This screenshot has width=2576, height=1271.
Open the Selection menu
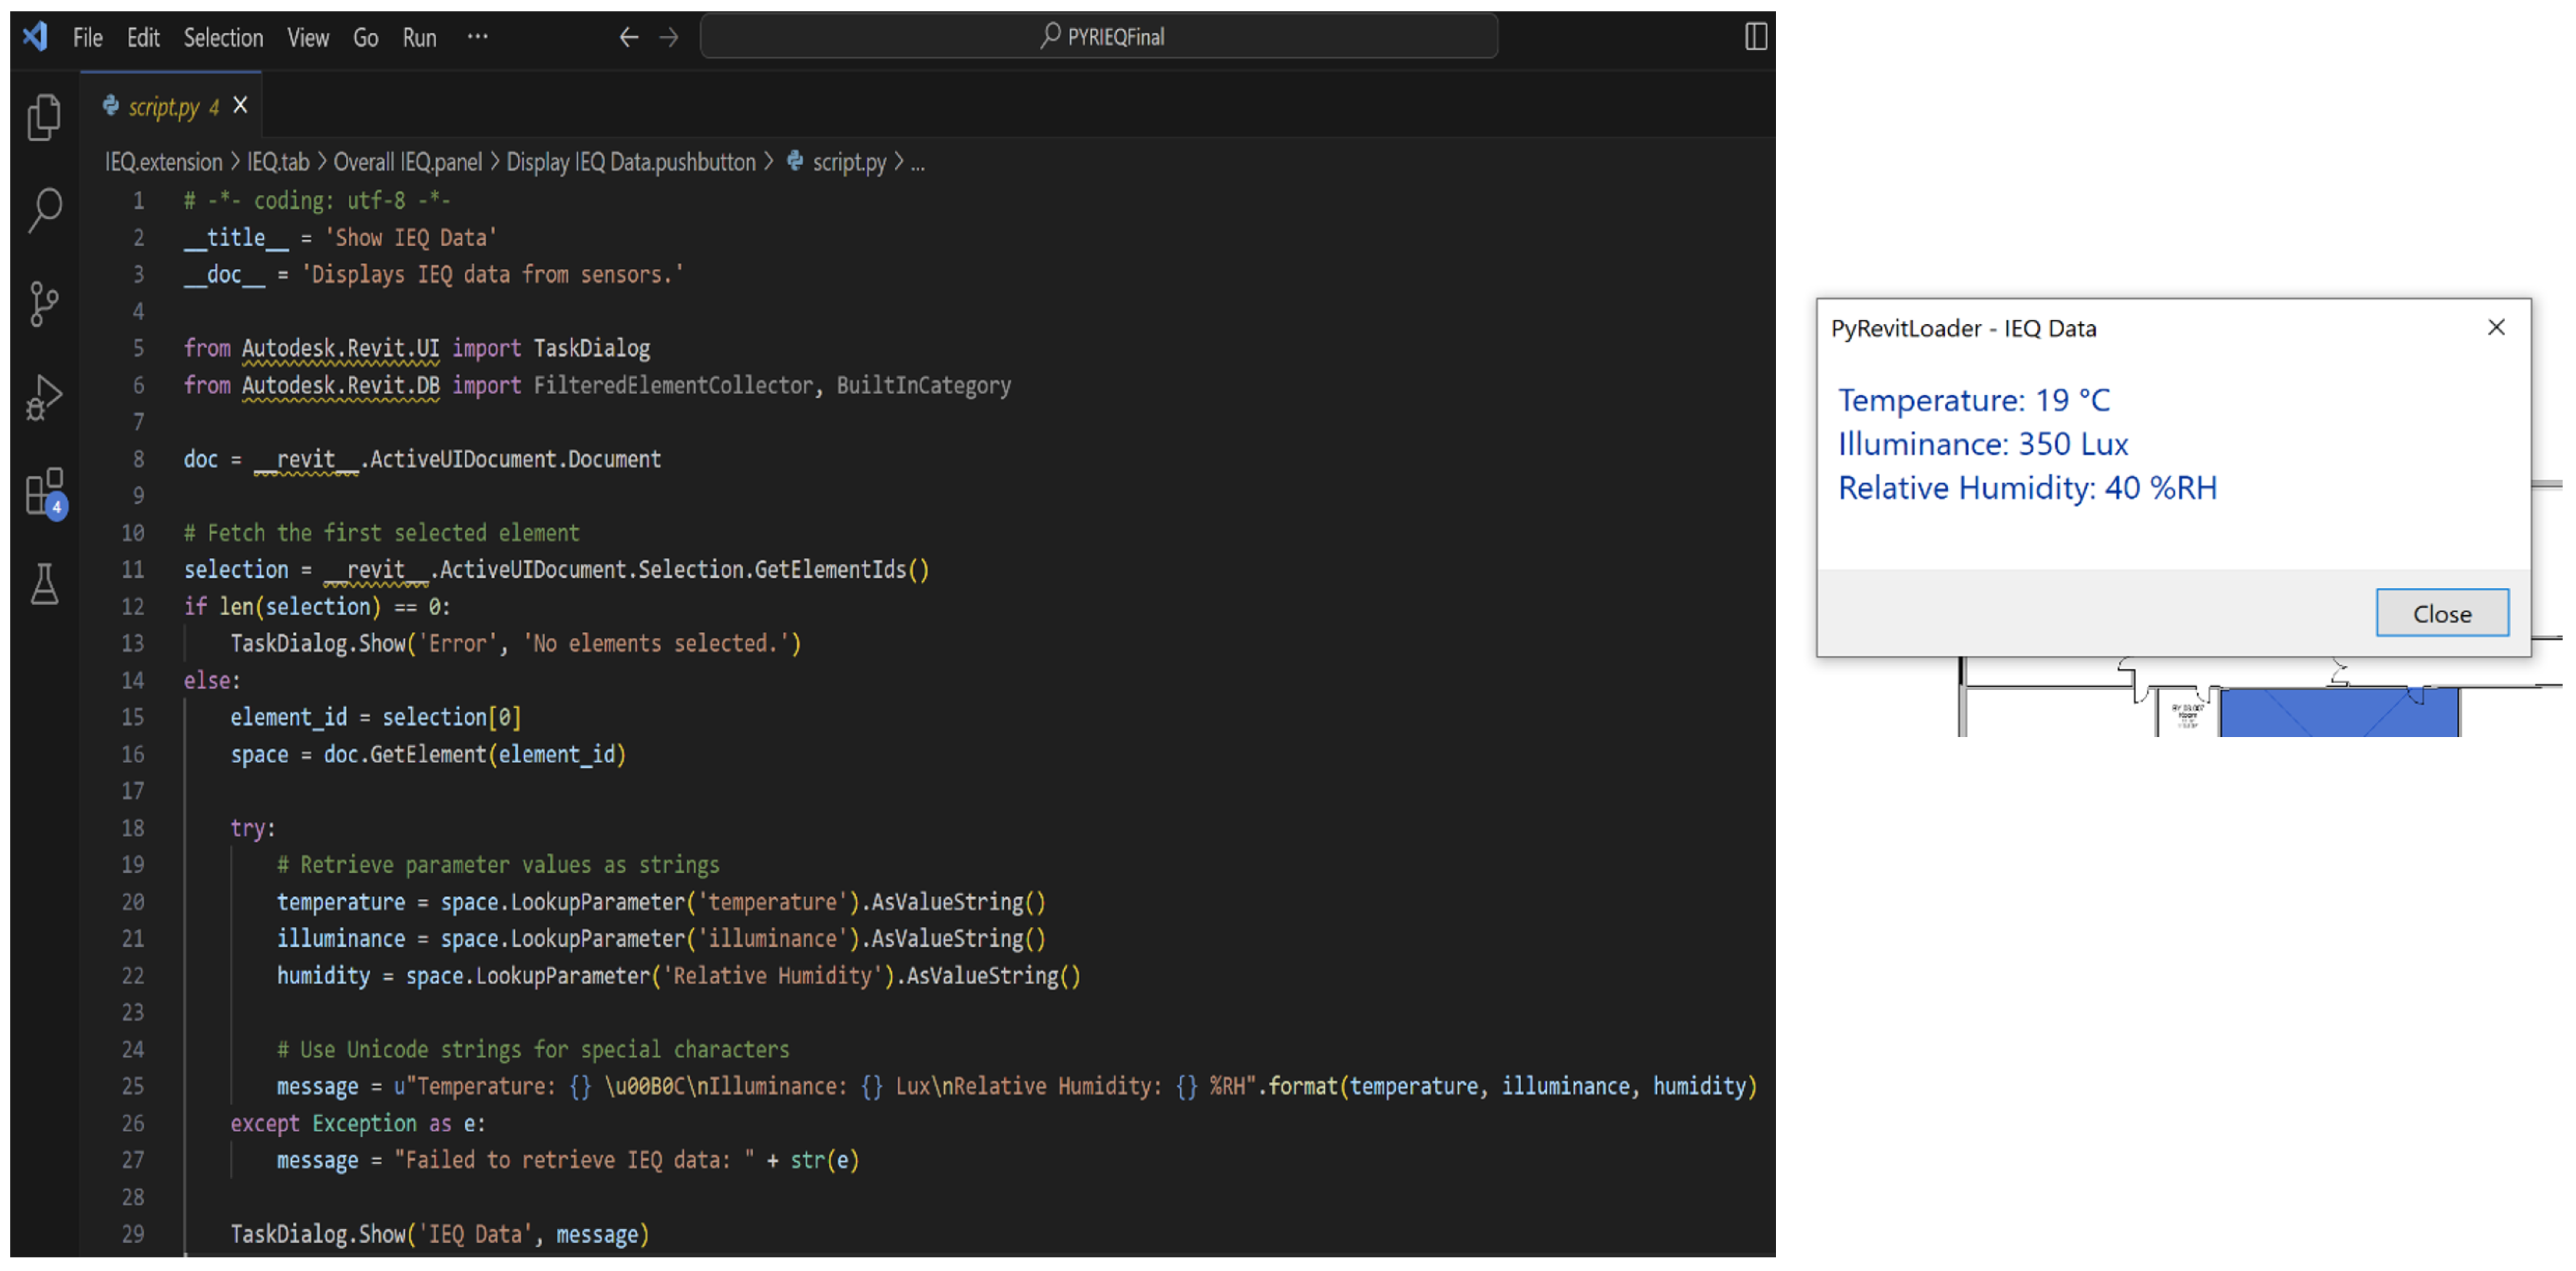[223, 38]
